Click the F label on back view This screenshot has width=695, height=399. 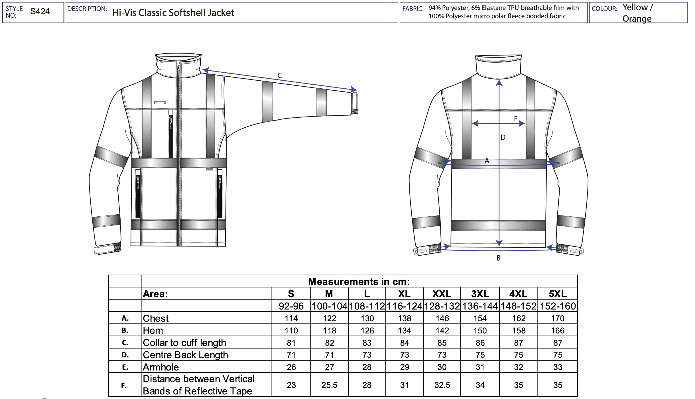click(516, 119)
